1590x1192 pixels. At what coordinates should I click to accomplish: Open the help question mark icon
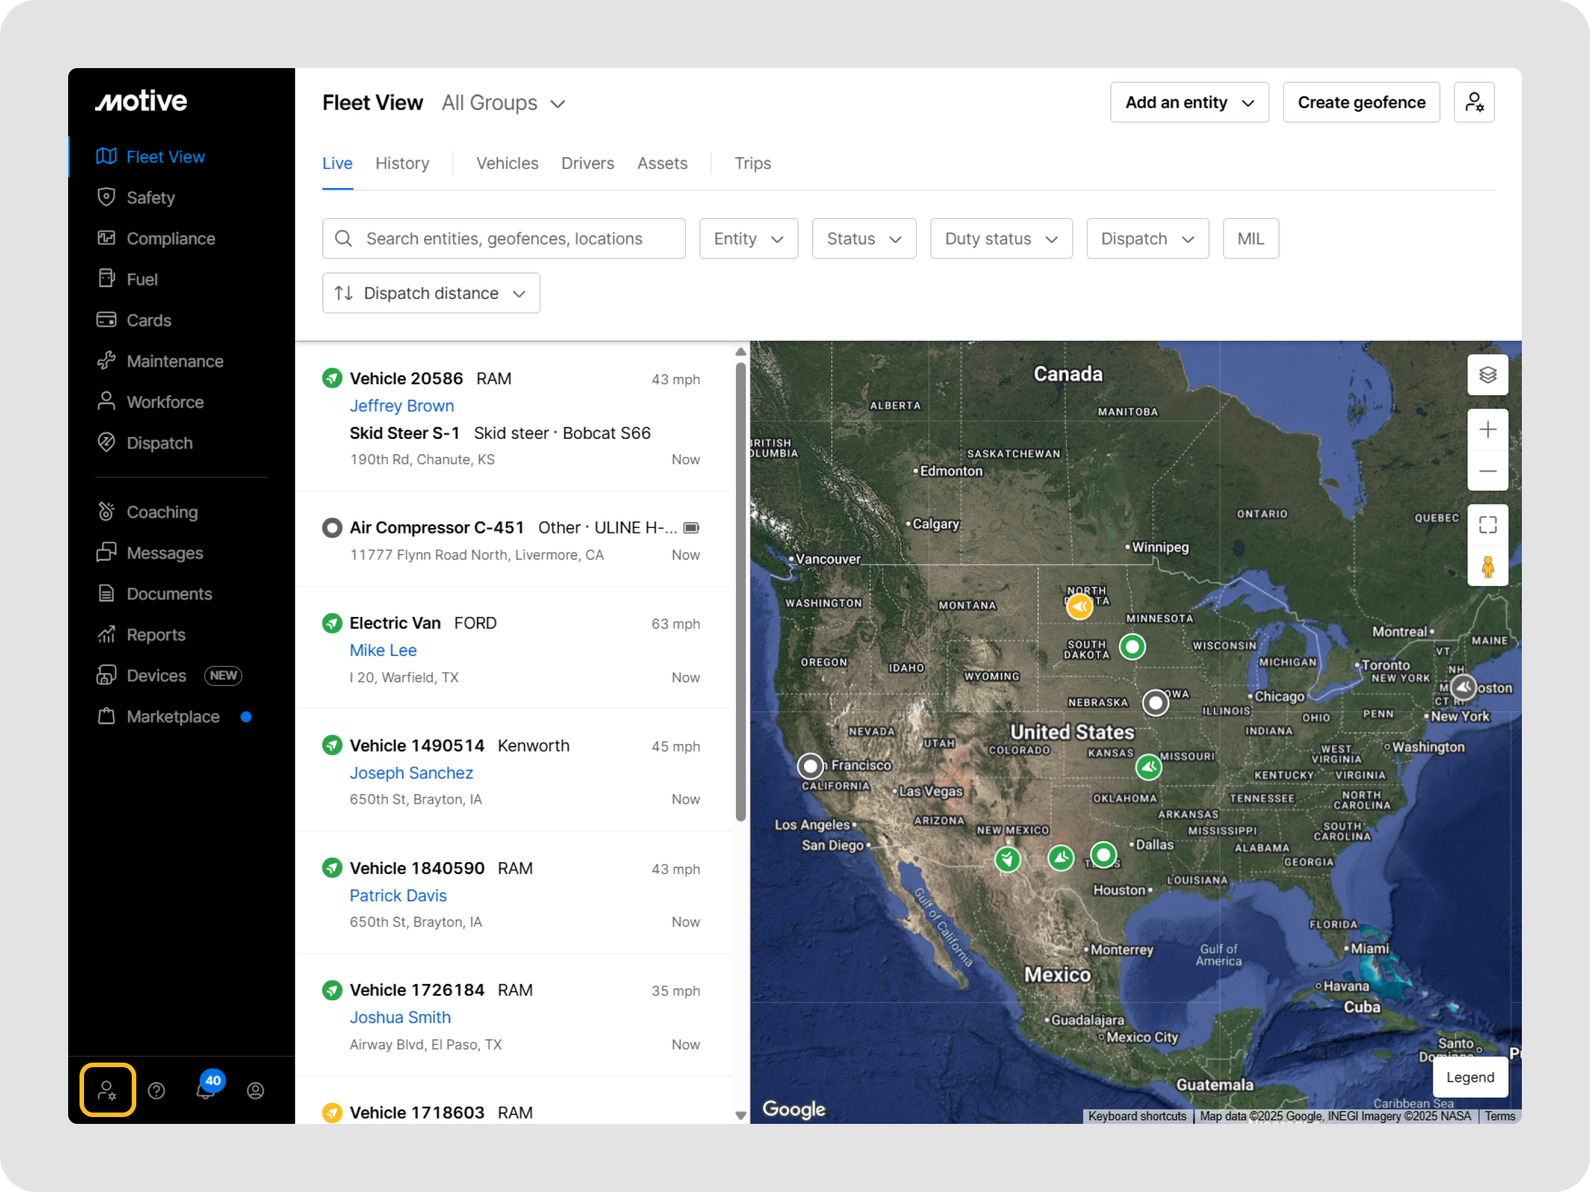point(156,1091)
